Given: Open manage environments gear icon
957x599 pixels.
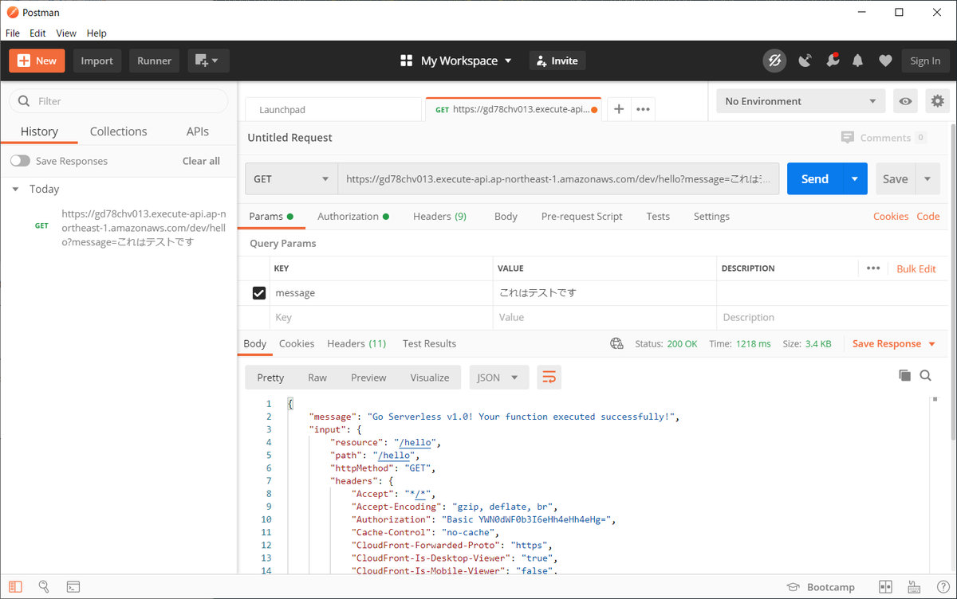Looking at the screenshot, I should pos(938,101).
